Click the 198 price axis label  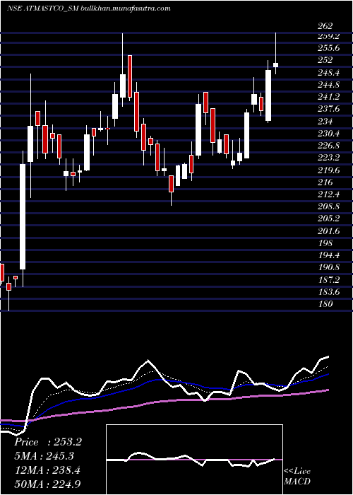(x=325, y=243)
